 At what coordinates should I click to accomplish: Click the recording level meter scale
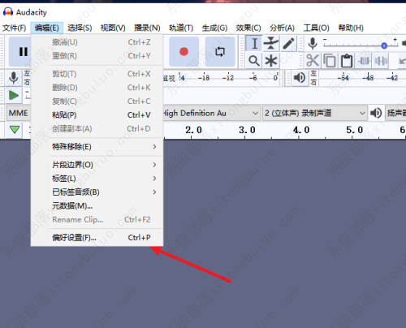[x=221, y=78]
